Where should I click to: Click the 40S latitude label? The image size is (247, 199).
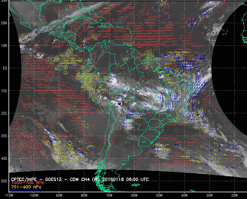(4, 159)
